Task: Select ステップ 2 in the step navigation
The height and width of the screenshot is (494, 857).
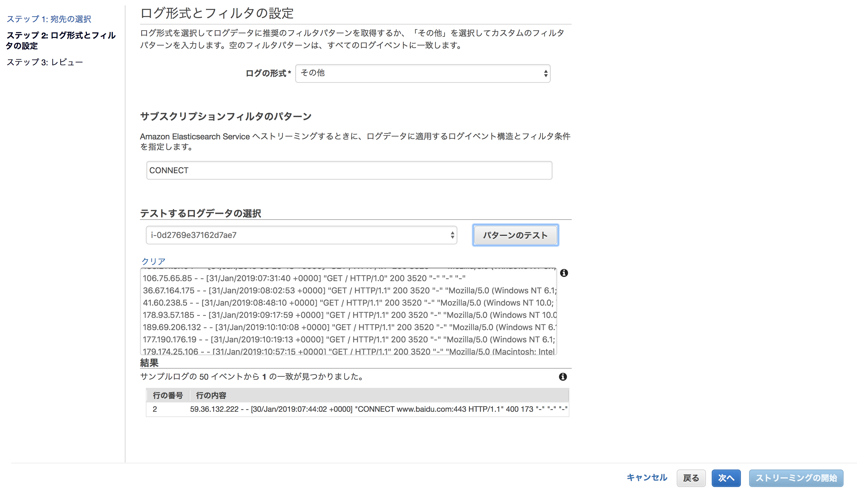Action: click(x=60, y=41)
